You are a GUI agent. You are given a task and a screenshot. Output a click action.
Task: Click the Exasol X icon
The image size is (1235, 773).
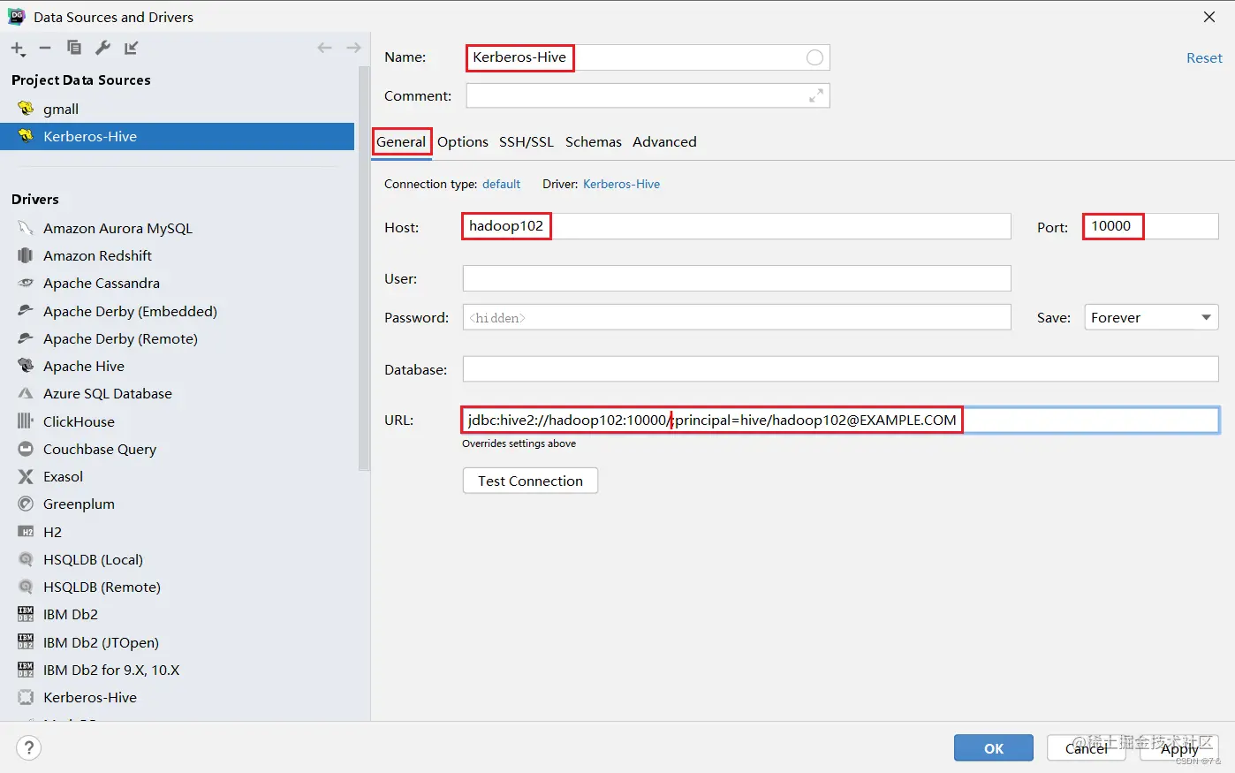pyautogui.click(x=26, y=476)
